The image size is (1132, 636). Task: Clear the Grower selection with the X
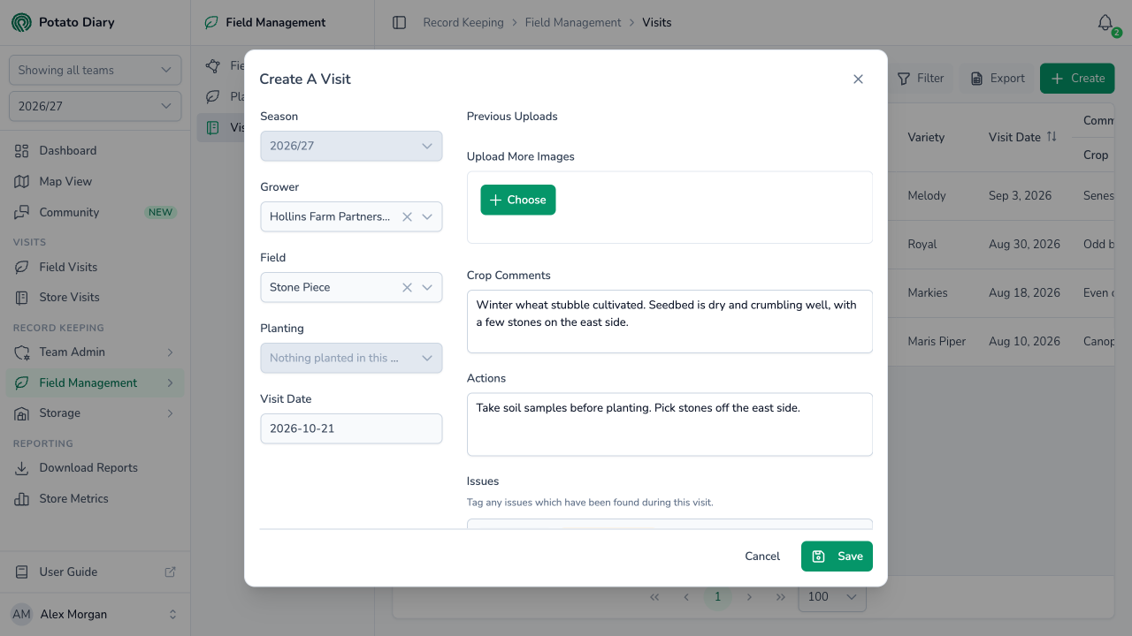pyautogui.click(x=407, y=216)
